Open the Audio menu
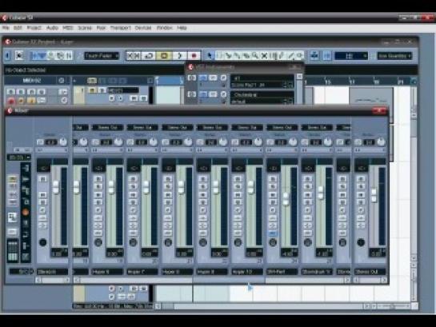 point(52,28)
